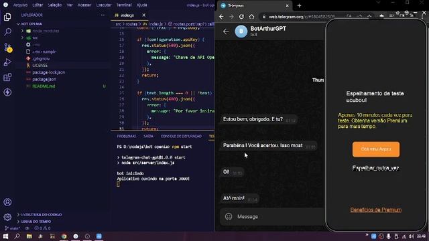Open README.md in explorer

[44, 86]
